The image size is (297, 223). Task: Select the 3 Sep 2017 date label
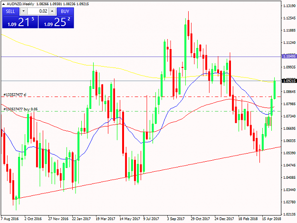pyautogui.click(x=175, y=219)
